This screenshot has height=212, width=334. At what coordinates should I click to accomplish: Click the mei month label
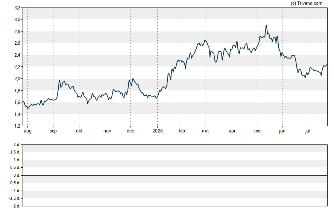coord(258,131)
